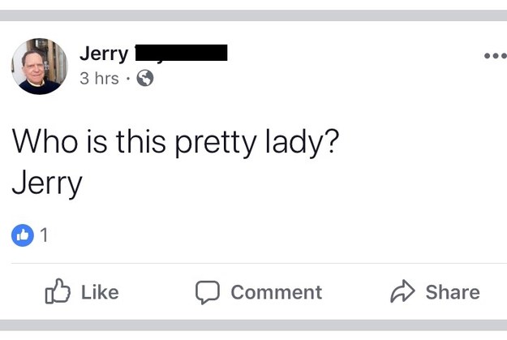
Task: Click the blacked-out surname next to Jerry
Action: pyautogui.click(x=180, y=54)
